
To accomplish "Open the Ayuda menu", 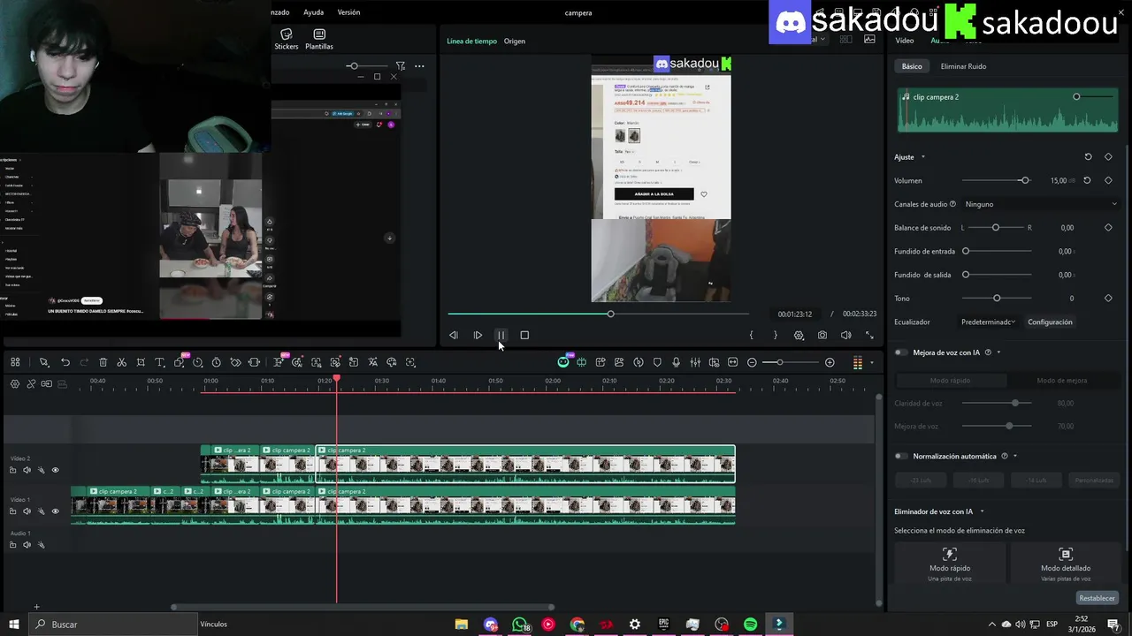I will pos(313,12).
